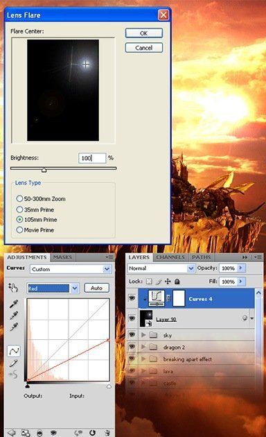Click the black point input slider

27,386
